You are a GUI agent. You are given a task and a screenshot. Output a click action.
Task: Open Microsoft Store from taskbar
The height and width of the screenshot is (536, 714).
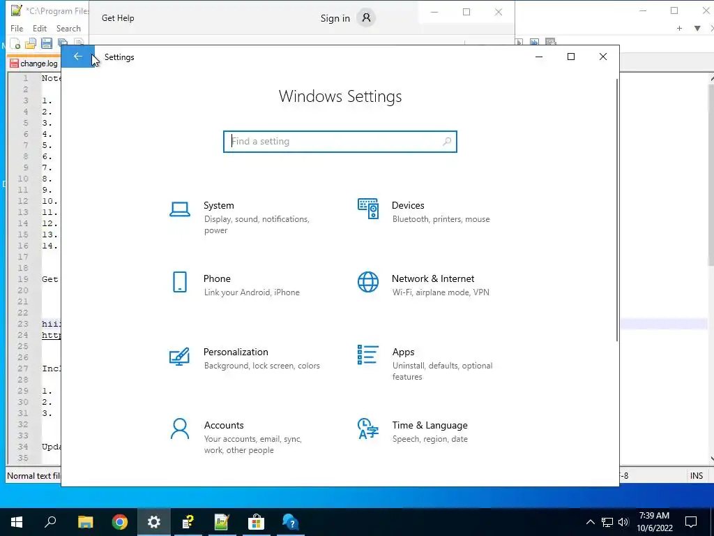(x=257, y=522)
